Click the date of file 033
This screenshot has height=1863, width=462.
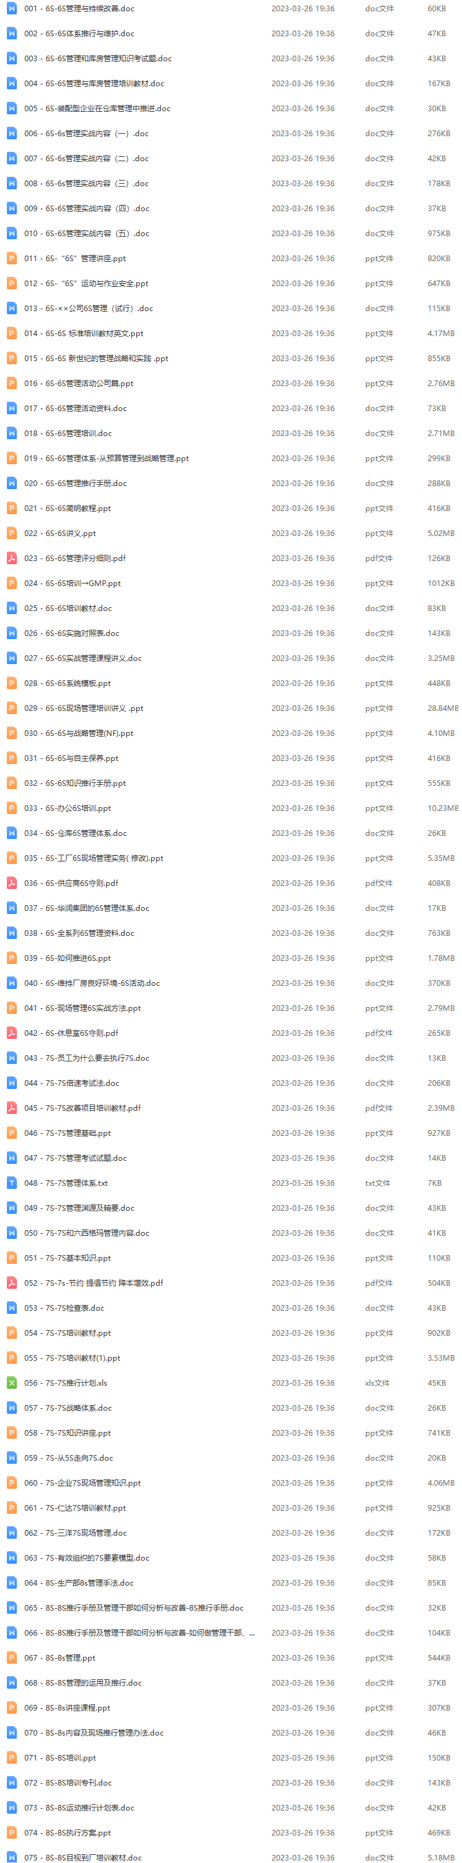[303, 808]
